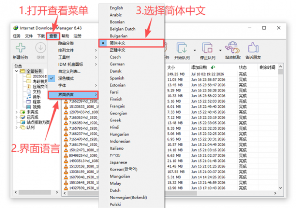Click the Start Queue (开始队列) icon
The image size is (296, 208).
click(x=182, y=47)
